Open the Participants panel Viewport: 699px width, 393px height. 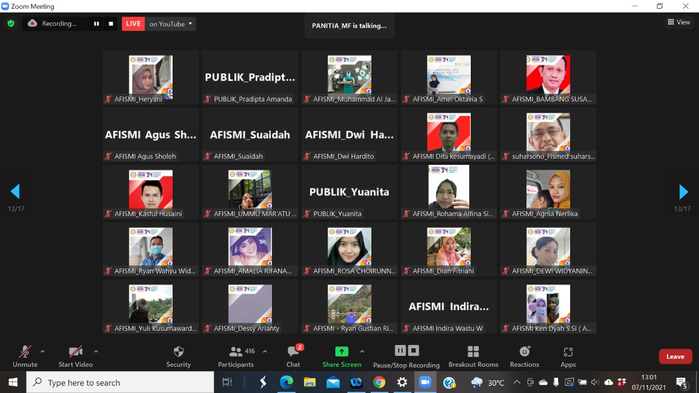coord(236,356)
